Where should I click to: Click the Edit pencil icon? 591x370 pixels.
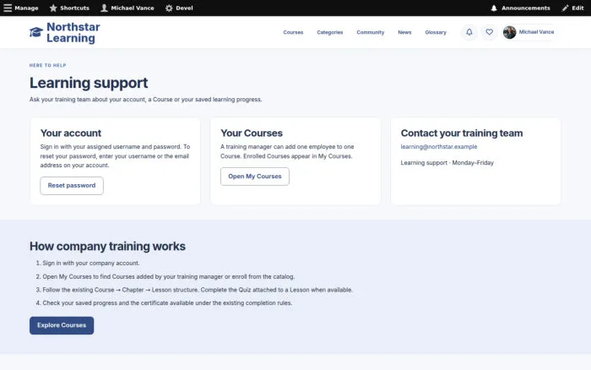(565, 8)
